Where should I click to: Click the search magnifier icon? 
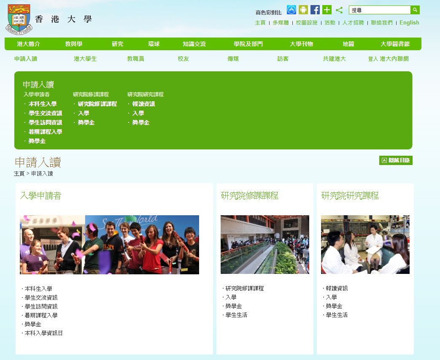pyautogui.click(x=415, y=10)
